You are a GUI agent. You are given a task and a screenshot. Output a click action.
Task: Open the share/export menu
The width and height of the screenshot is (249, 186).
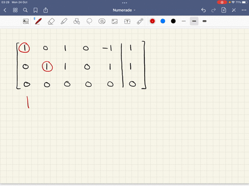[46, 10]
